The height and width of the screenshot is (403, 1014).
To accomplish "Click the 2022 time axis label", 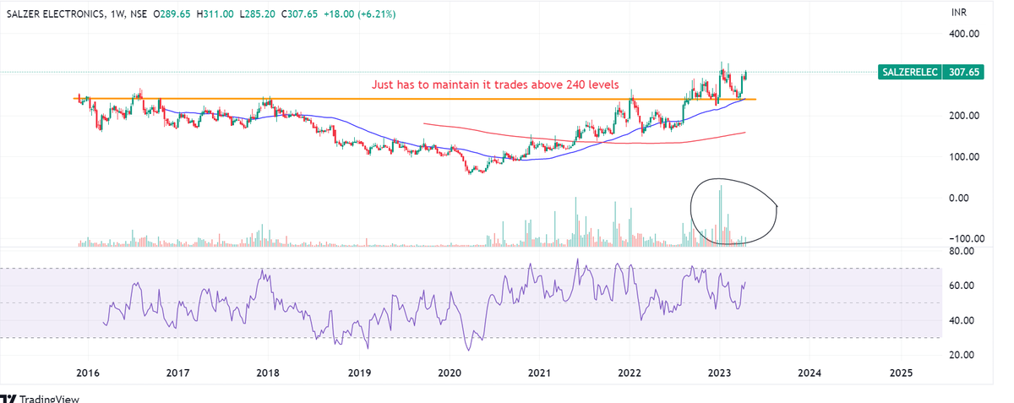I will (x=629, y=373).
